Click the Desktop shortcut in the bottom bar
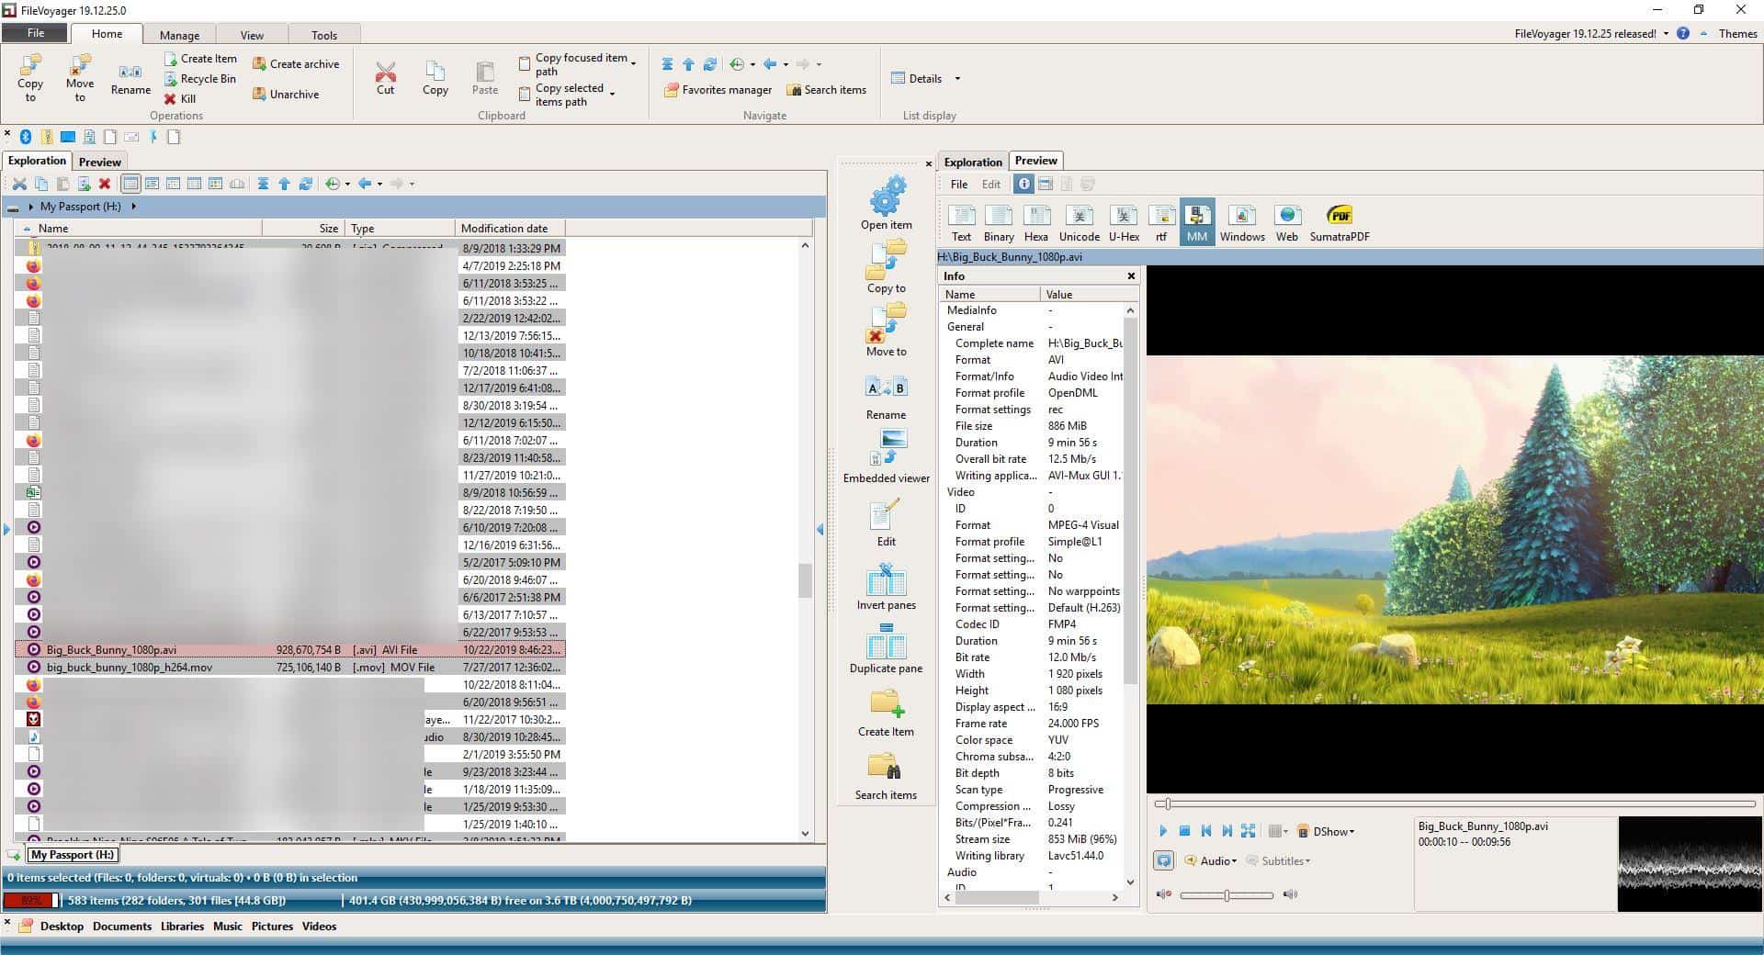Screen dimensions: 1764x955 (x=62, y=926)
